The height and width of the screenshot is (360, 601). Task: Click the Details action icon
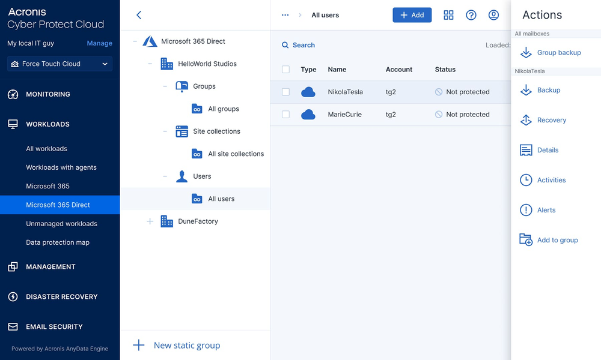526,150
